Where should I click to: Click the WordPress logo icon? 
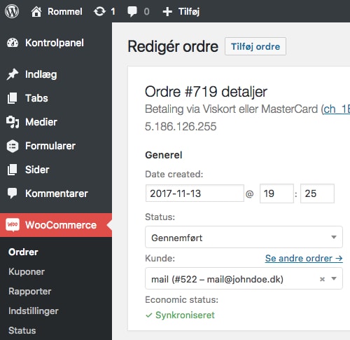pos(12,11)
